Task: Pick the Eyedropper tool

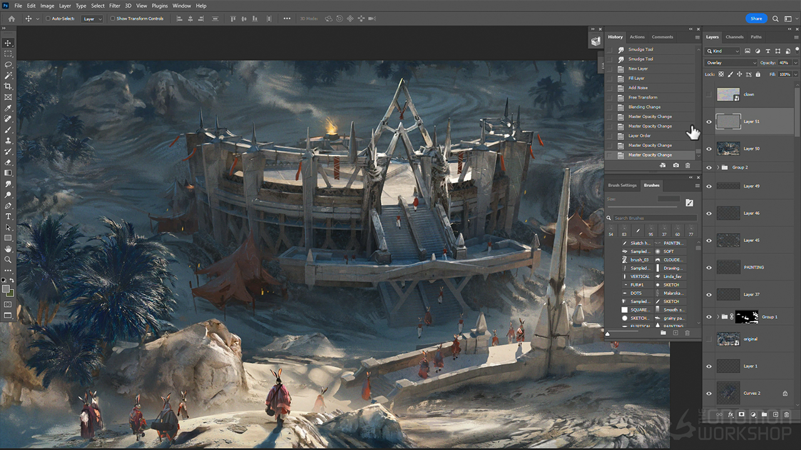Action: coord(8,108)
